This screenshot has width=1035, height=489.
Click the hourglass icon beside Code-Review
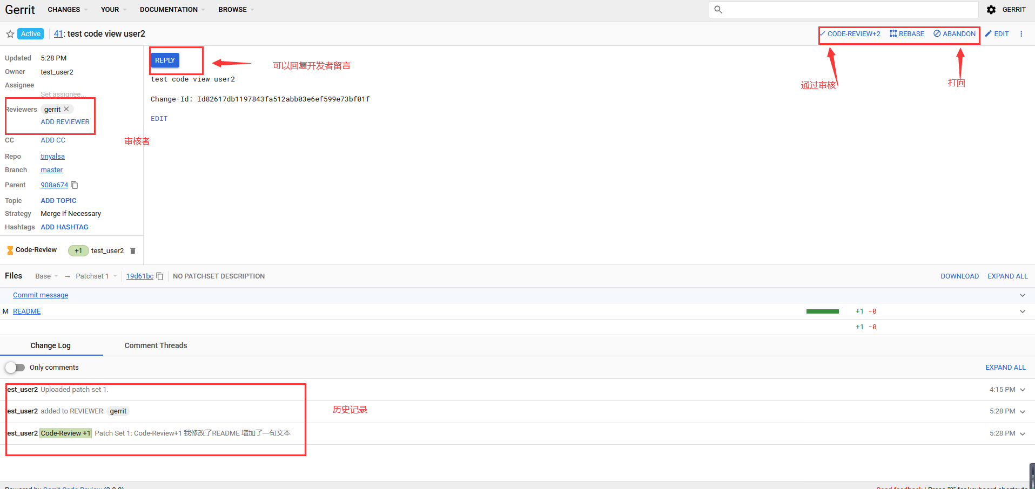(x=10, y=250)
